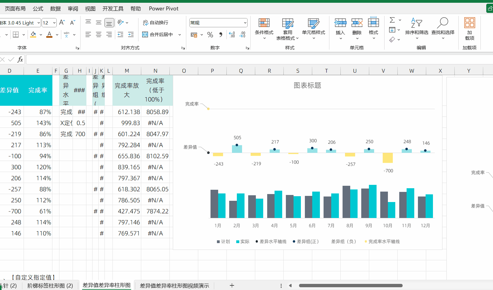Click the clear eraser icon
The height and width of the screenshot is (290, 493).
tap(392, 40)
